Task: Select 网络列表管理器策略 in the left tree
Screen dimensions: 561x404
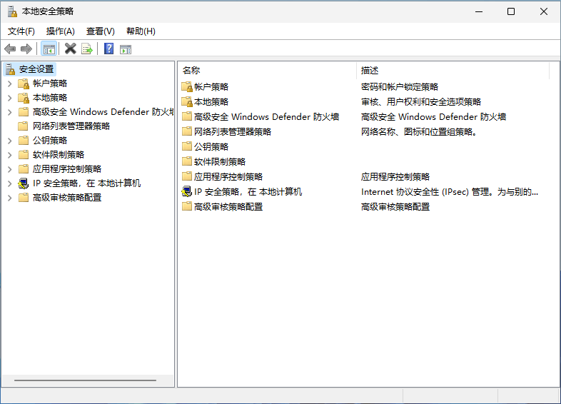Action: (71, 126)
